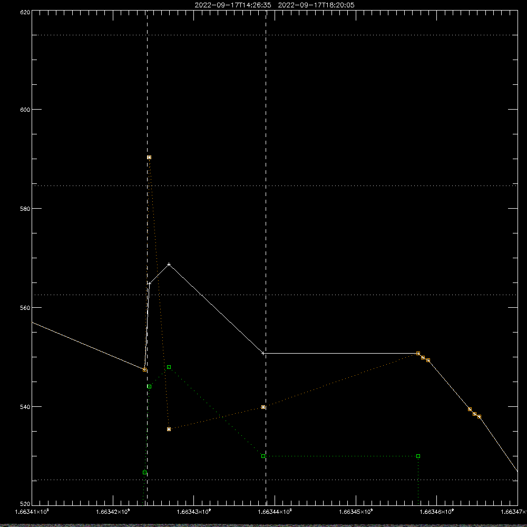Click the 1.66341×10⁹ x-axis label
This screenshot has width=527, height=527.
point(32,512)
